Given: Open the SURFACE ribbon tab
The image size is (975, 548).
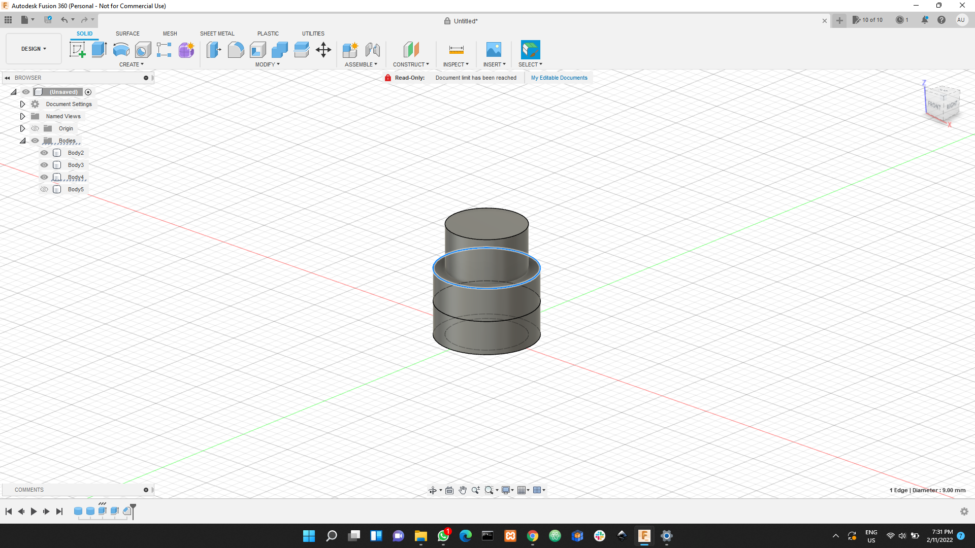Looking at the screenshot, I should 127,33.
